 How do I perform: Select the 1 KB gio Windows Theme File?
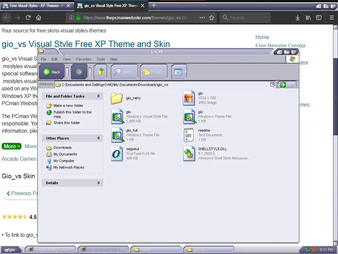coord(189,116)
